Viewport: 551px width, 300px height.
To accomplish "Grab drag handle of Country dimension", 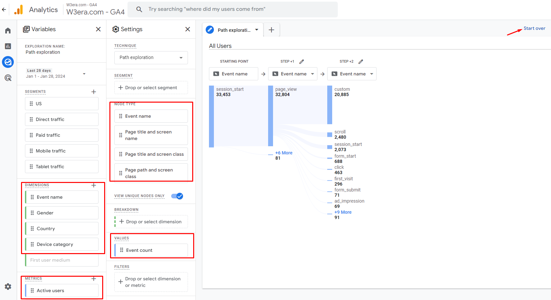I will (x=32, y=229).
